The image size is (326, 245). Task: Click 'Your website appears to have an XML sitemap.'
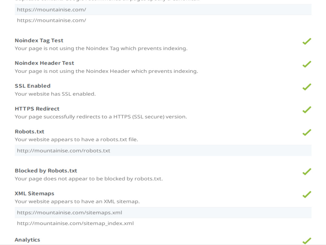pos(77,202)
